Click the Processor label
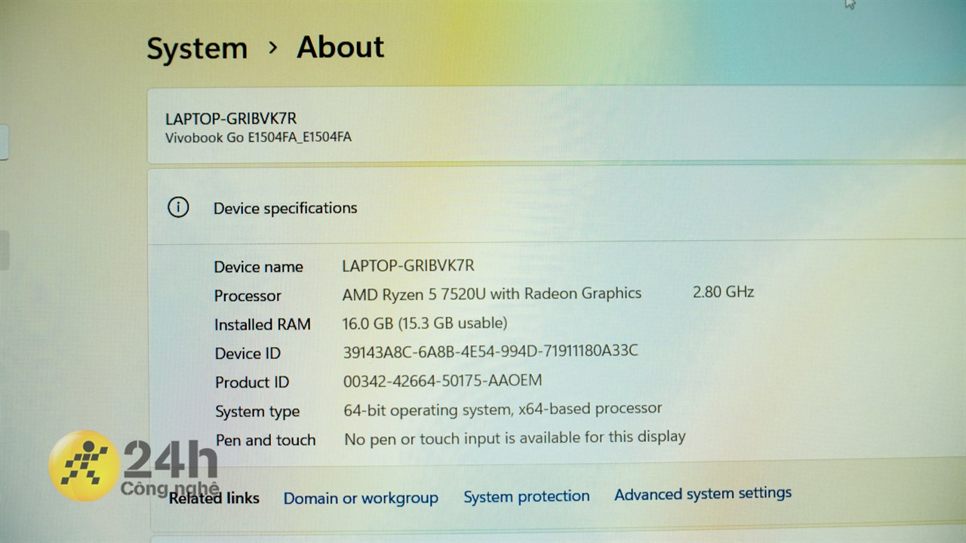The height and width of the screenshot is (543, 966). (248, 296)
